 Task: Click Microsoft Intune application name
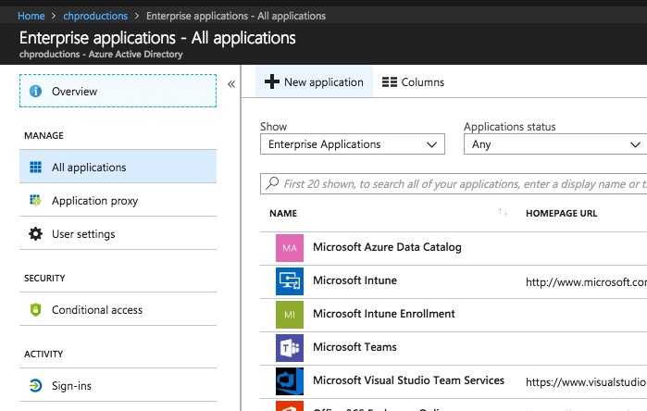(x=355, y=280)
